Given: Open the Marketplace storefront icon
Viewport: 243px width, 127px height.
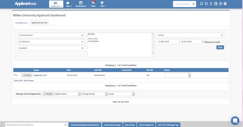Looking at the screenshot, I should (x=81, y=3).
